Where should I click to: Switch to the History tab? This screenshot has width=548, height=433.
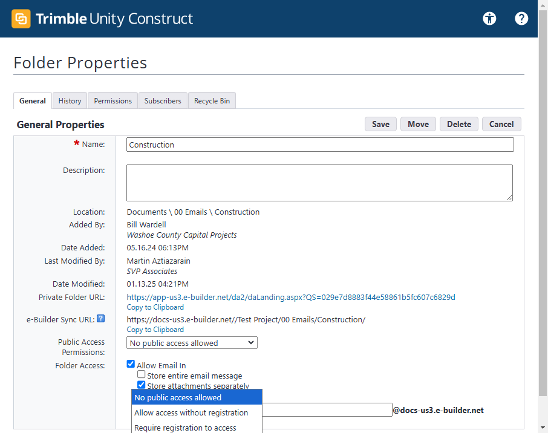pyautogui.click(x=70, y=100)
